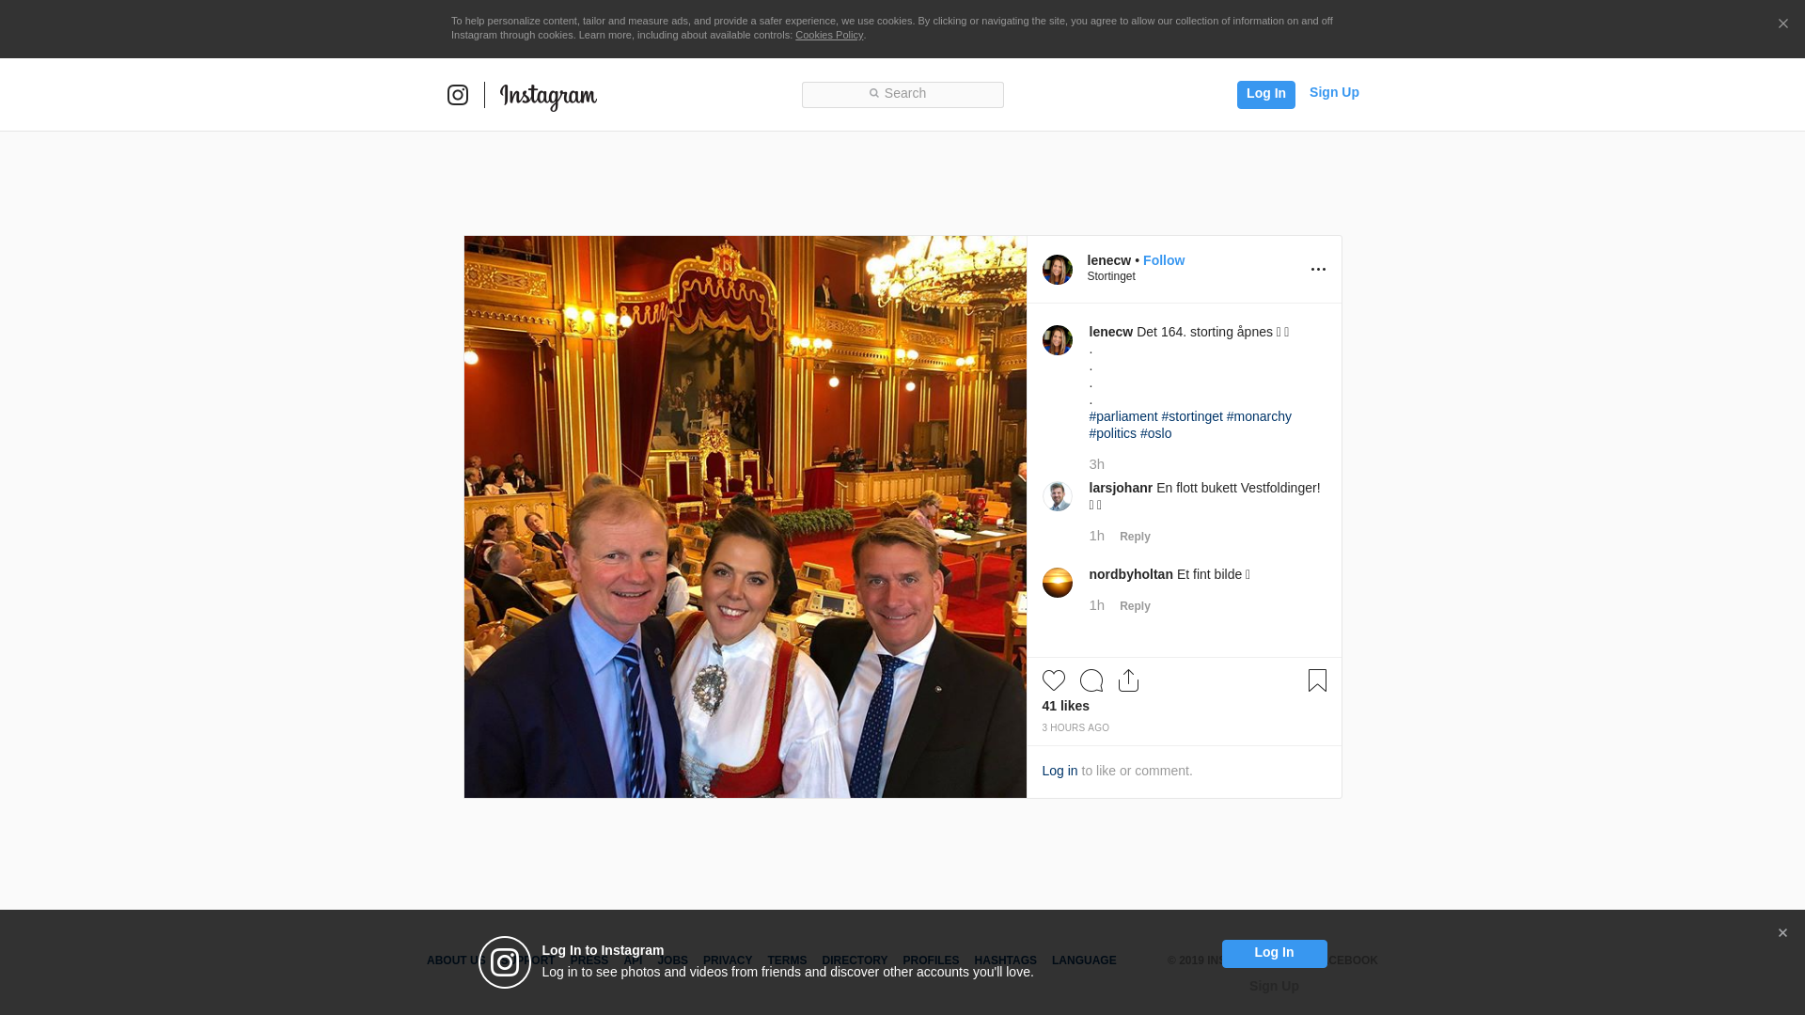The height and width of the screenshot is (1015, 1805).
Task: Open the HASHTAGS footer link
Action: click(x=1005, y=960)
